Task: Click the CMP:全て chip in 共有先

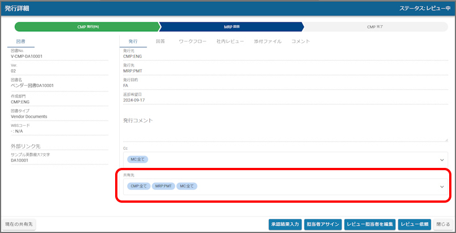Action: pyautogui.click(x=139, y=186)
